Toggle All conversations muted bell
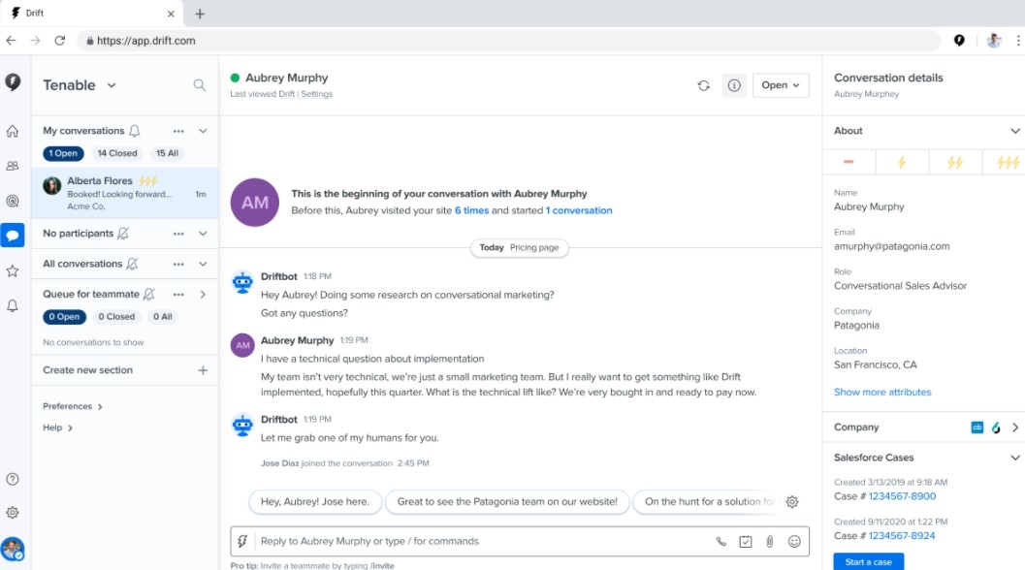The width and height of the screenshot is (1025, 570). [x=132, y=264]
